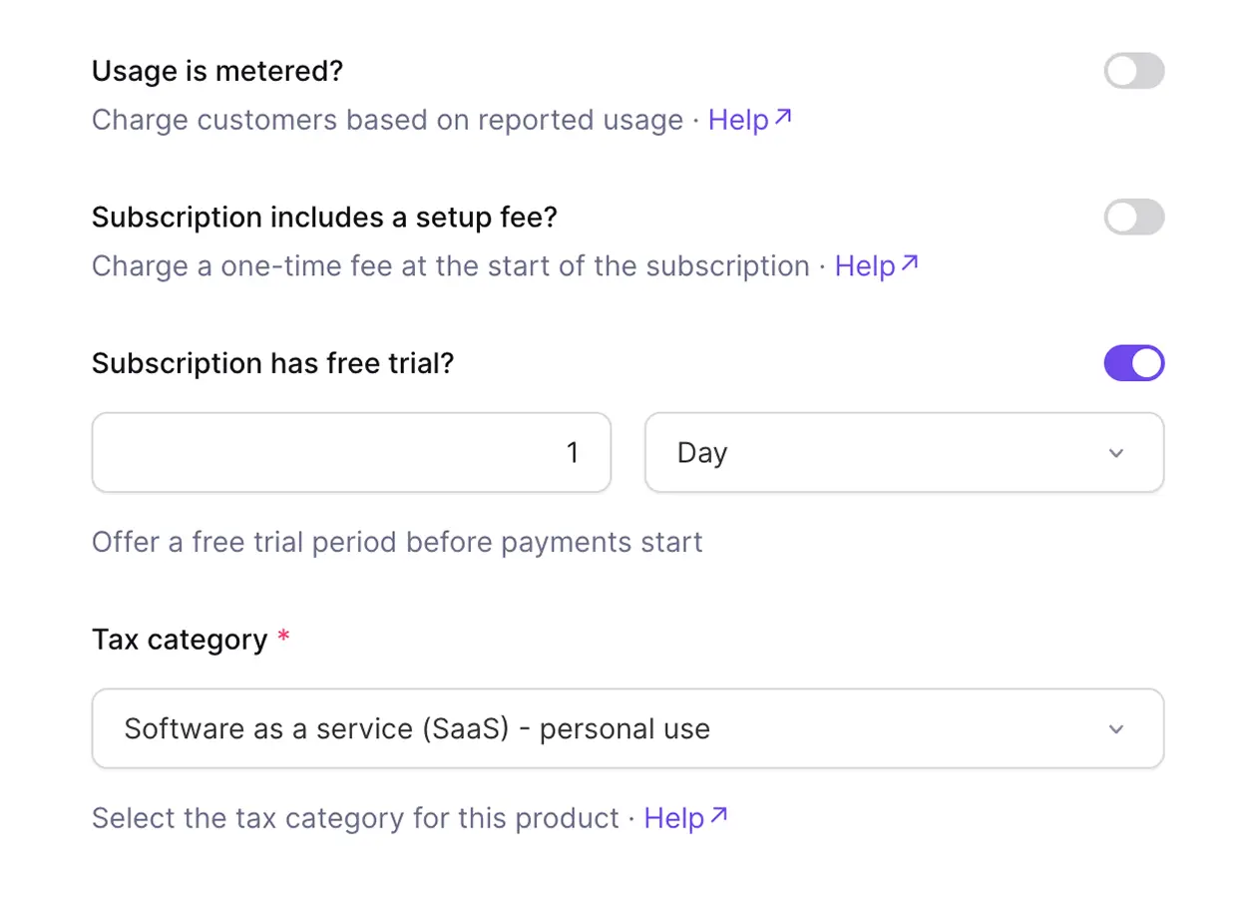
Task: Turn on the setup fee toggle
Action: pos(1134,217)
